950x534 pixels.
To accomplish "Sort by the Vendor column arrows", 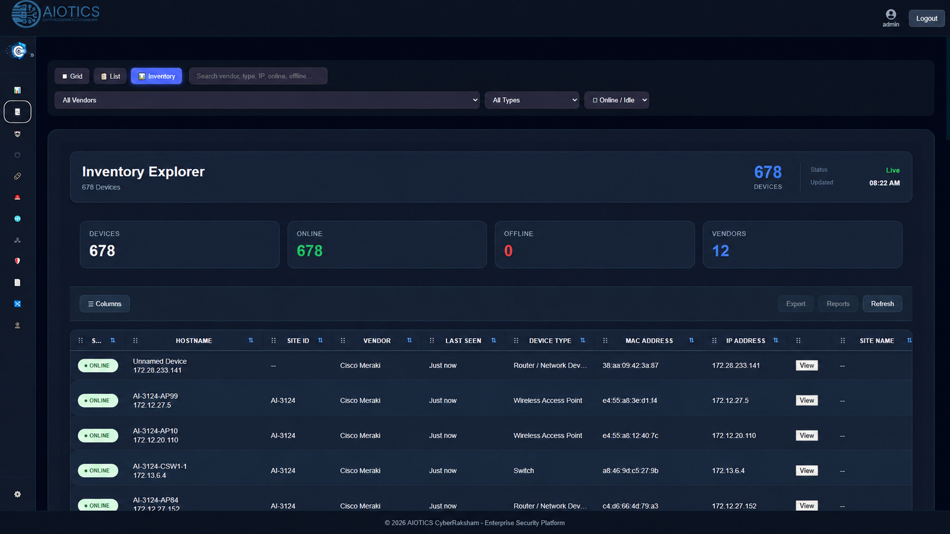I will point(409,341).
